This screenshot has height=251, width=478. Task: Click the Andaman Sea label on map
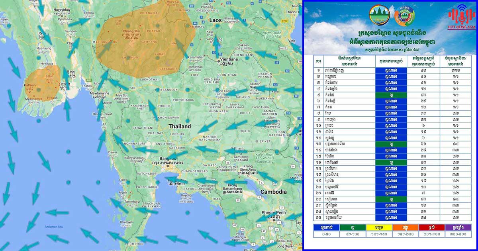click(53, 226)
